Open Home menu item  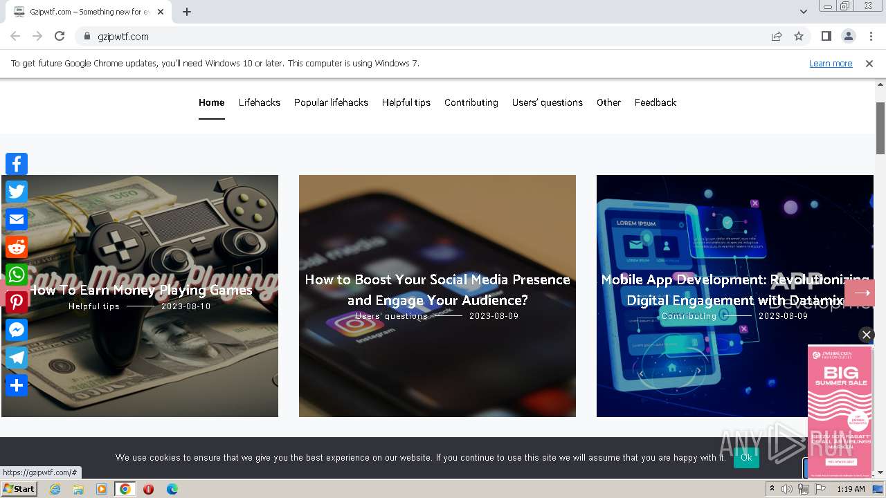pyautogui.click(x=211, y=102)
